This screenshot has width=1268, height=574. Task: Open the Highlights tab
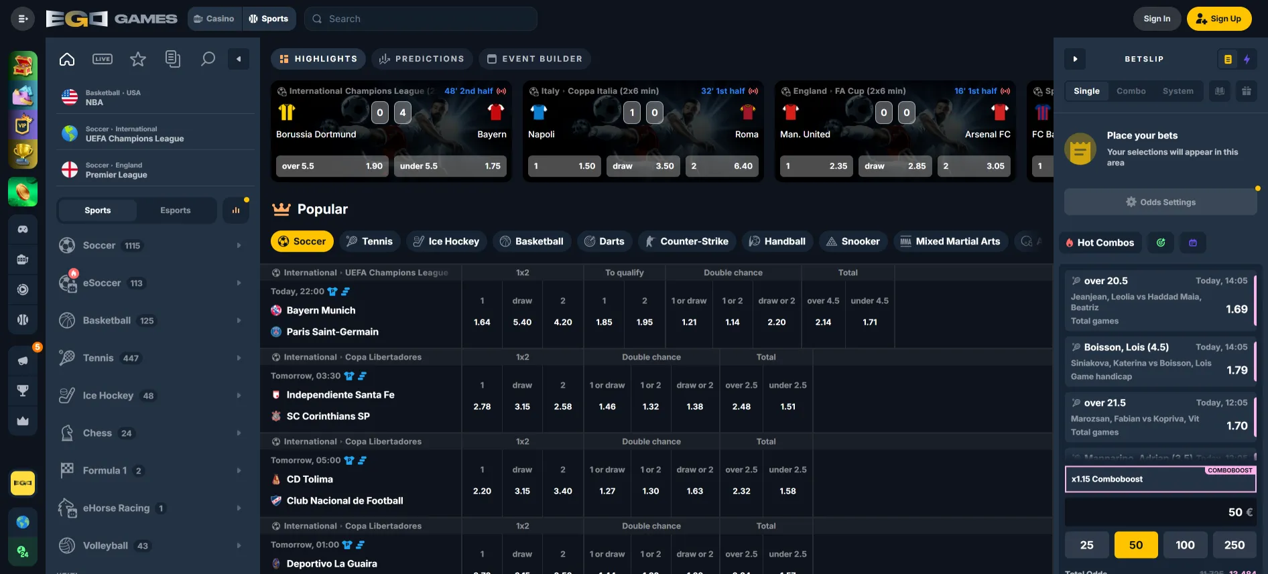(x=318, y=59)
